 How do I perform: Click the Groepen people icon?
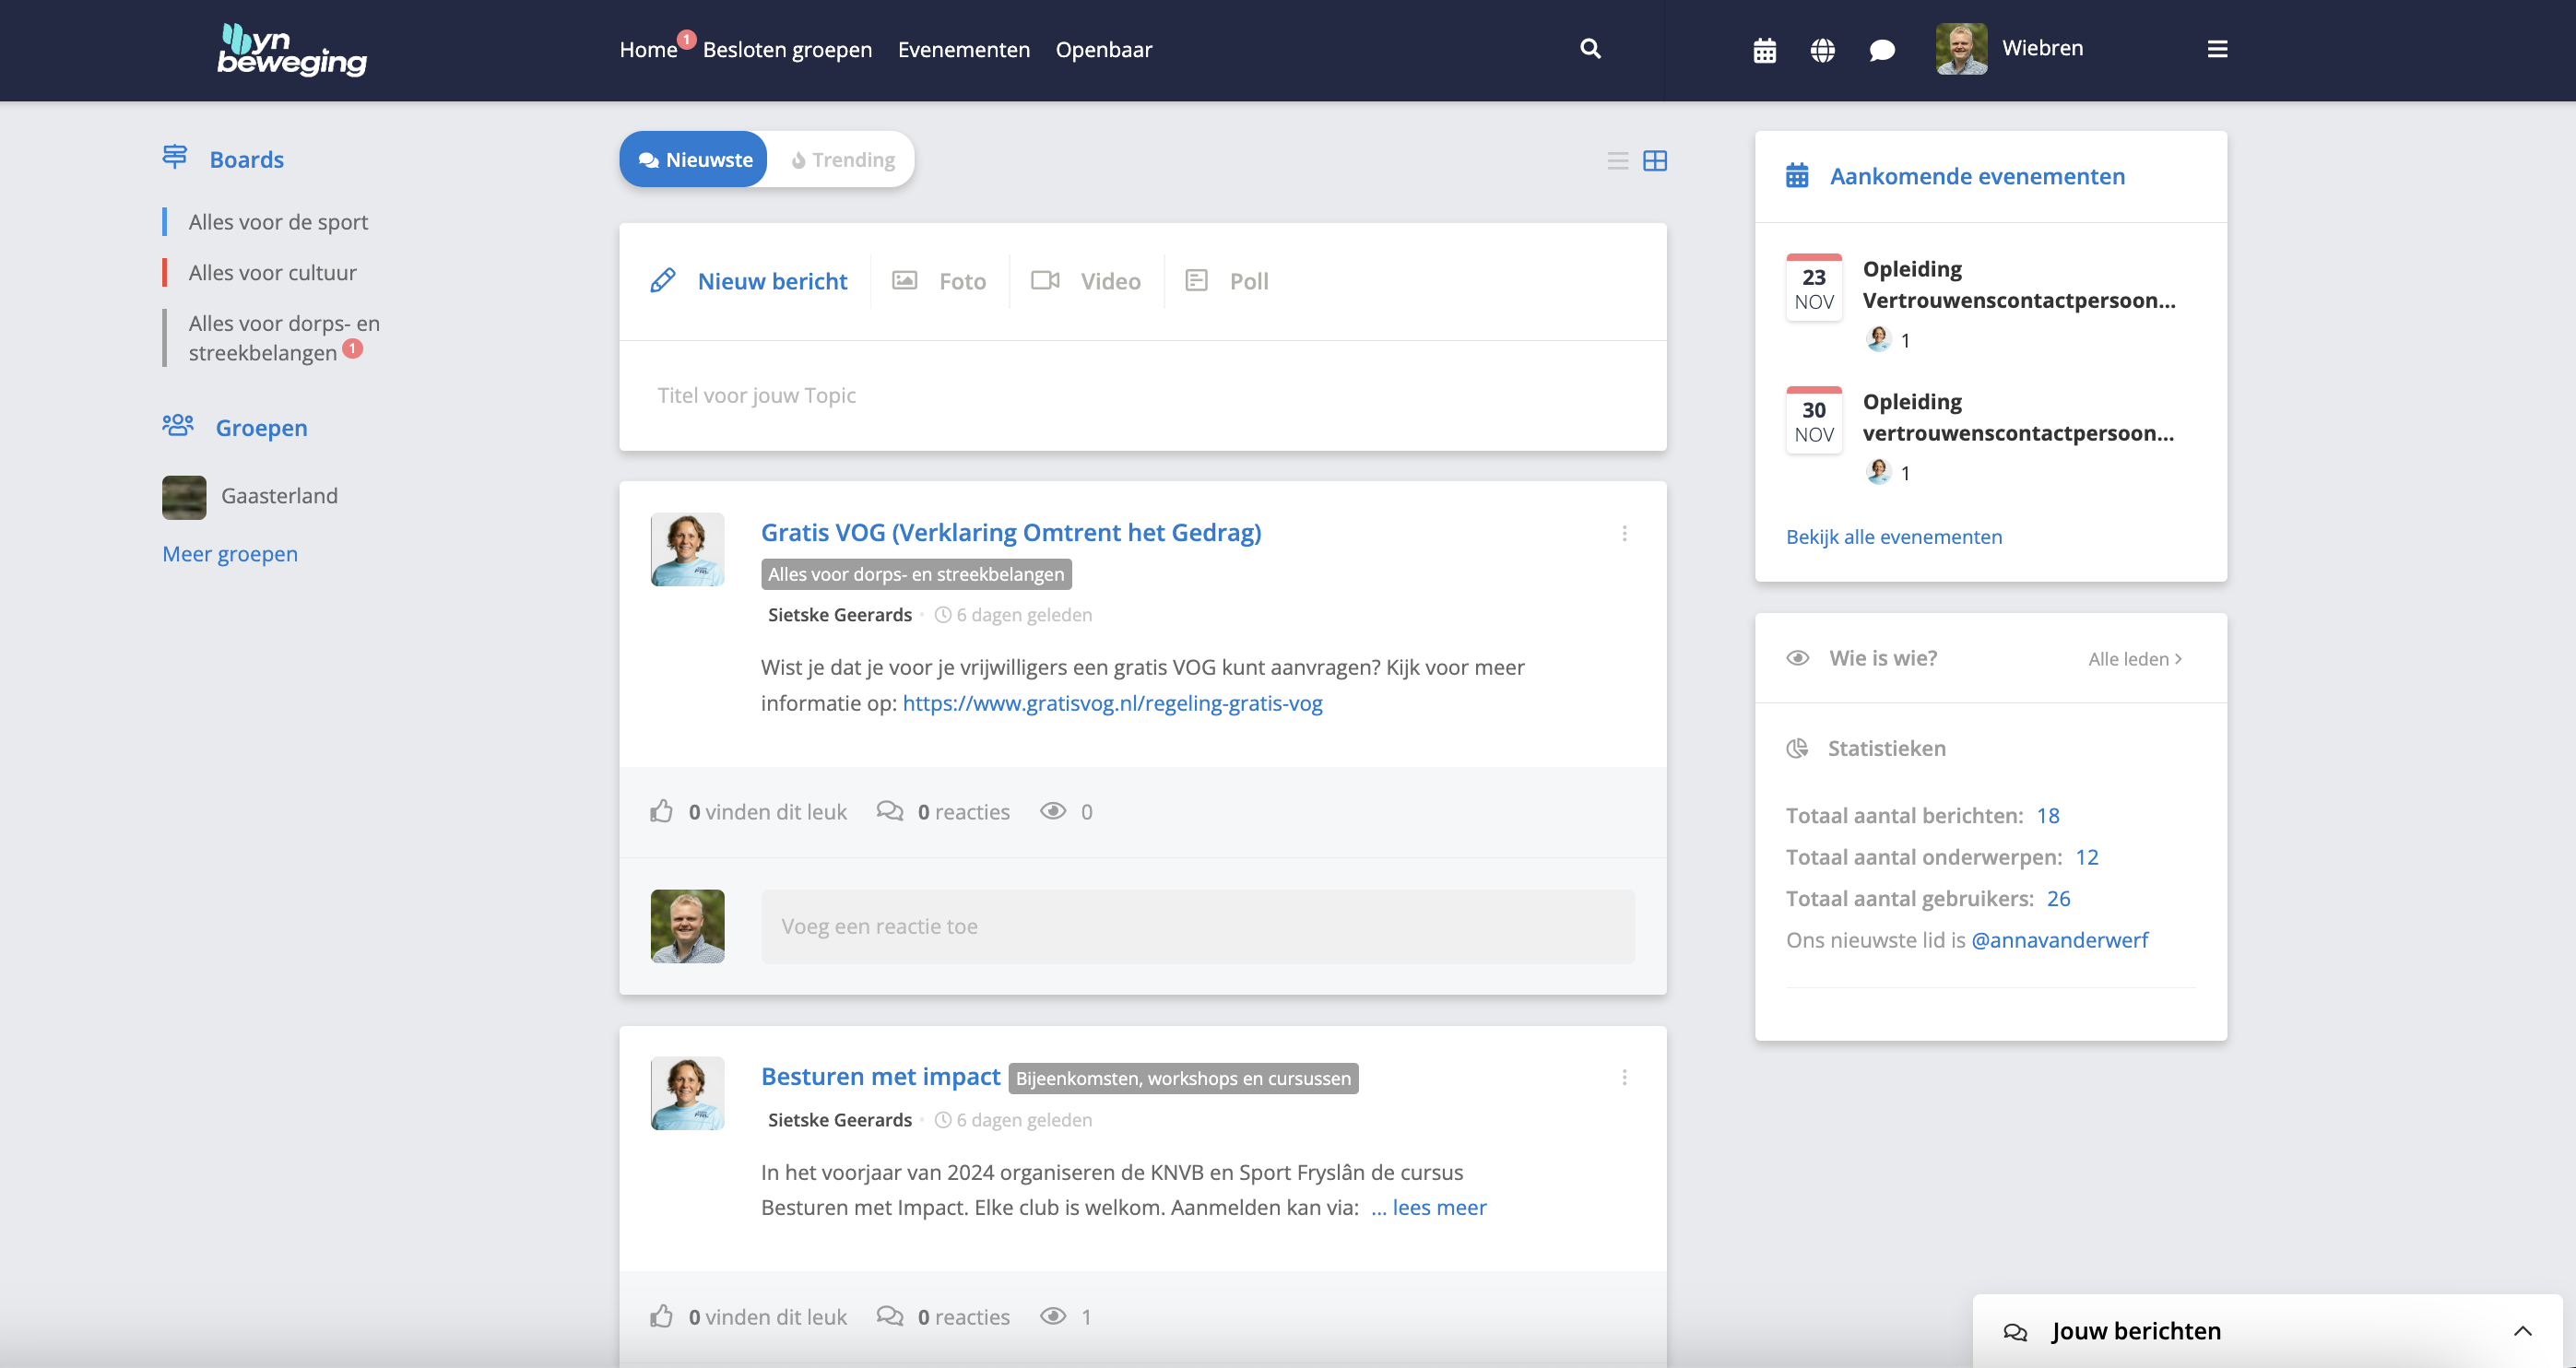178,426
